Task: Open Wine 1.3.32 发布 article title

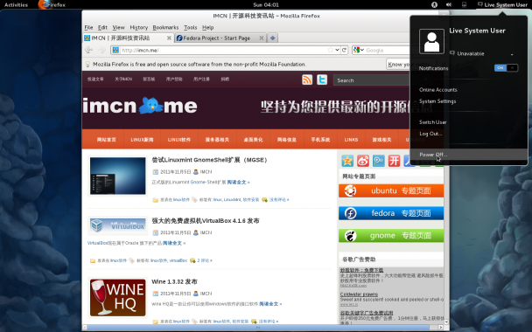Action: pyautogui.click(x=174, y=281)
